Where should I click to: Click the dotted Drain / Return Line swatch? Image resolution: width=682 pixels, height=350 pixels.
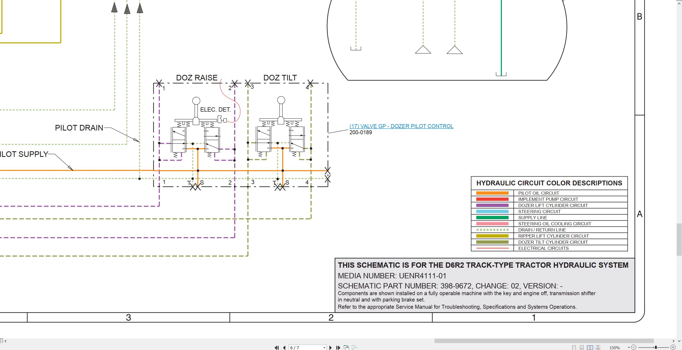coord(492,230)
